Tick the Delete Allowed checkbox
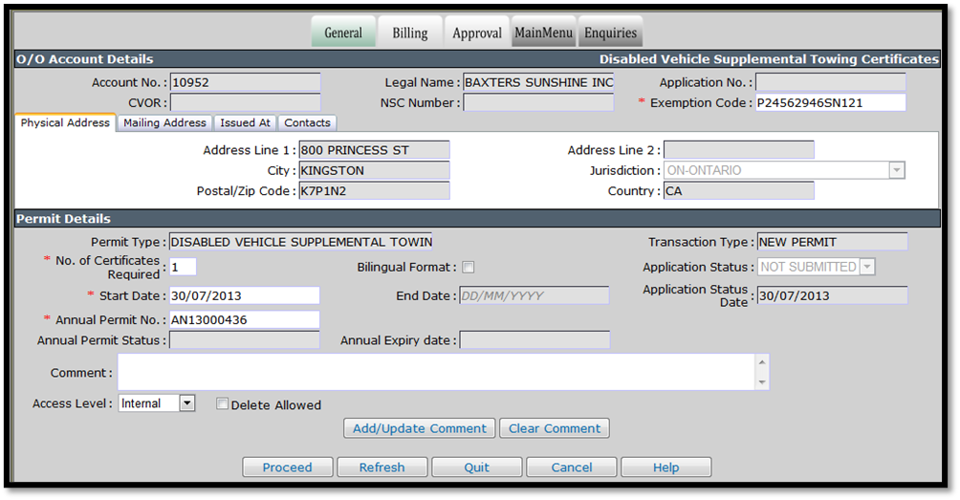Screen dimensions: 960x500 click(222, 403)
